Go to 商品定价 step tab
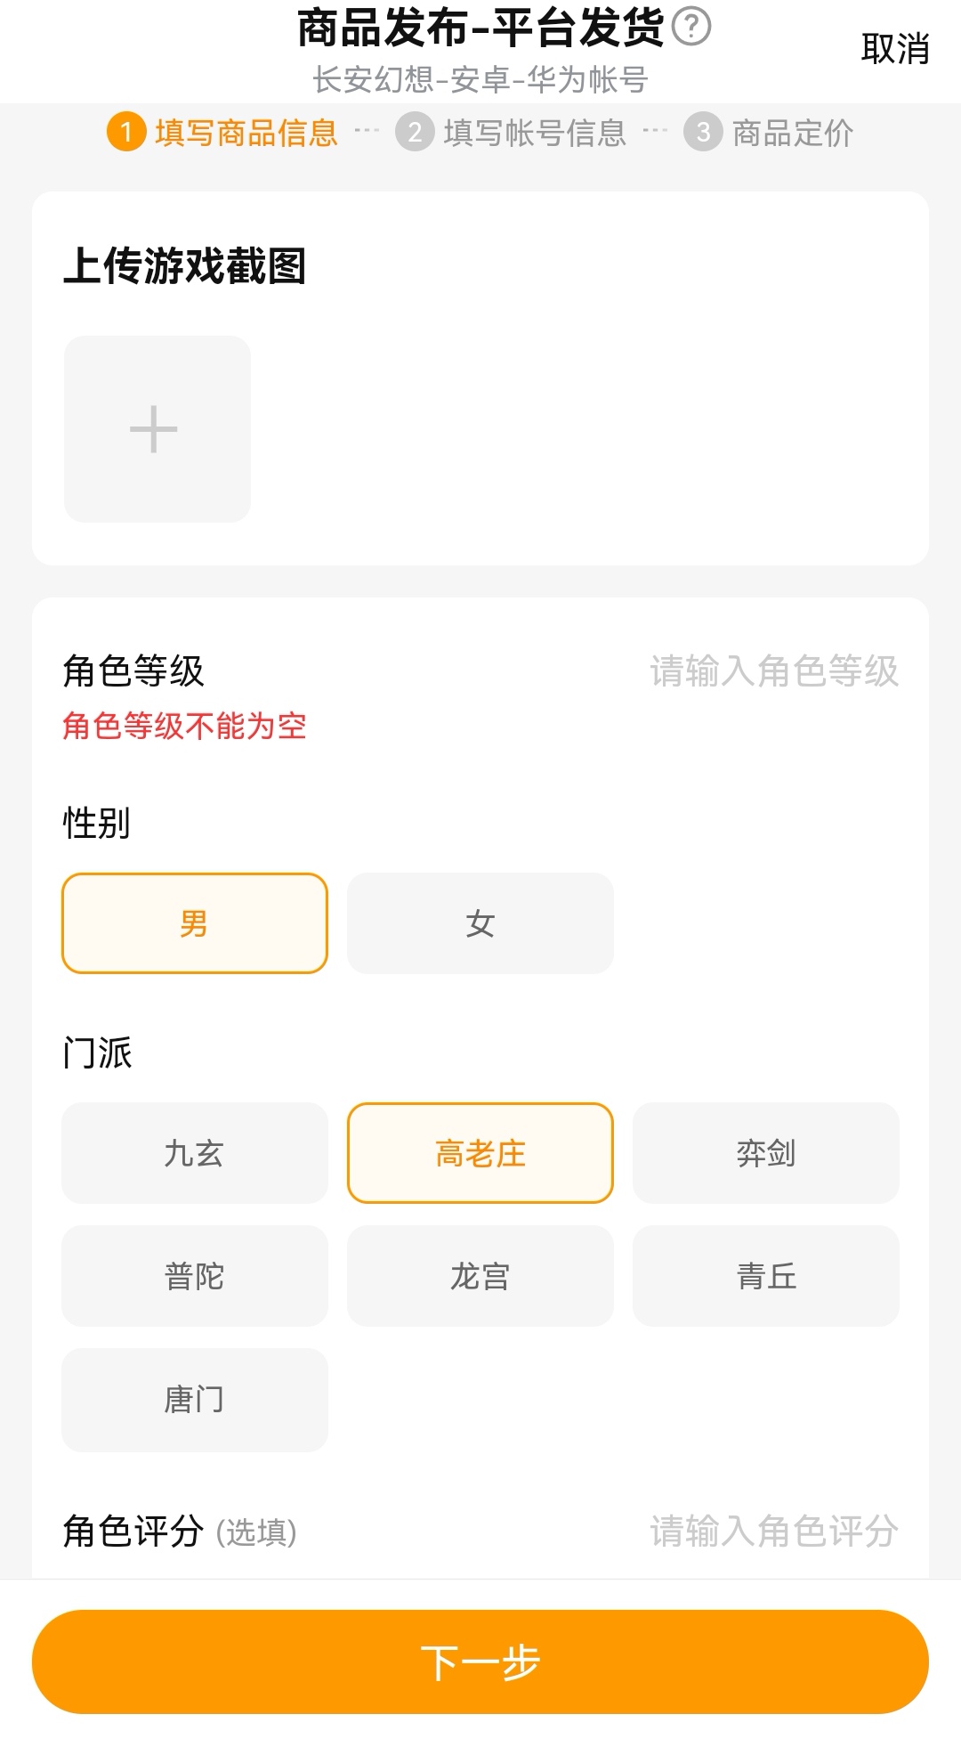Screen dimensions: 961x1739 click(x=792, y=133)
